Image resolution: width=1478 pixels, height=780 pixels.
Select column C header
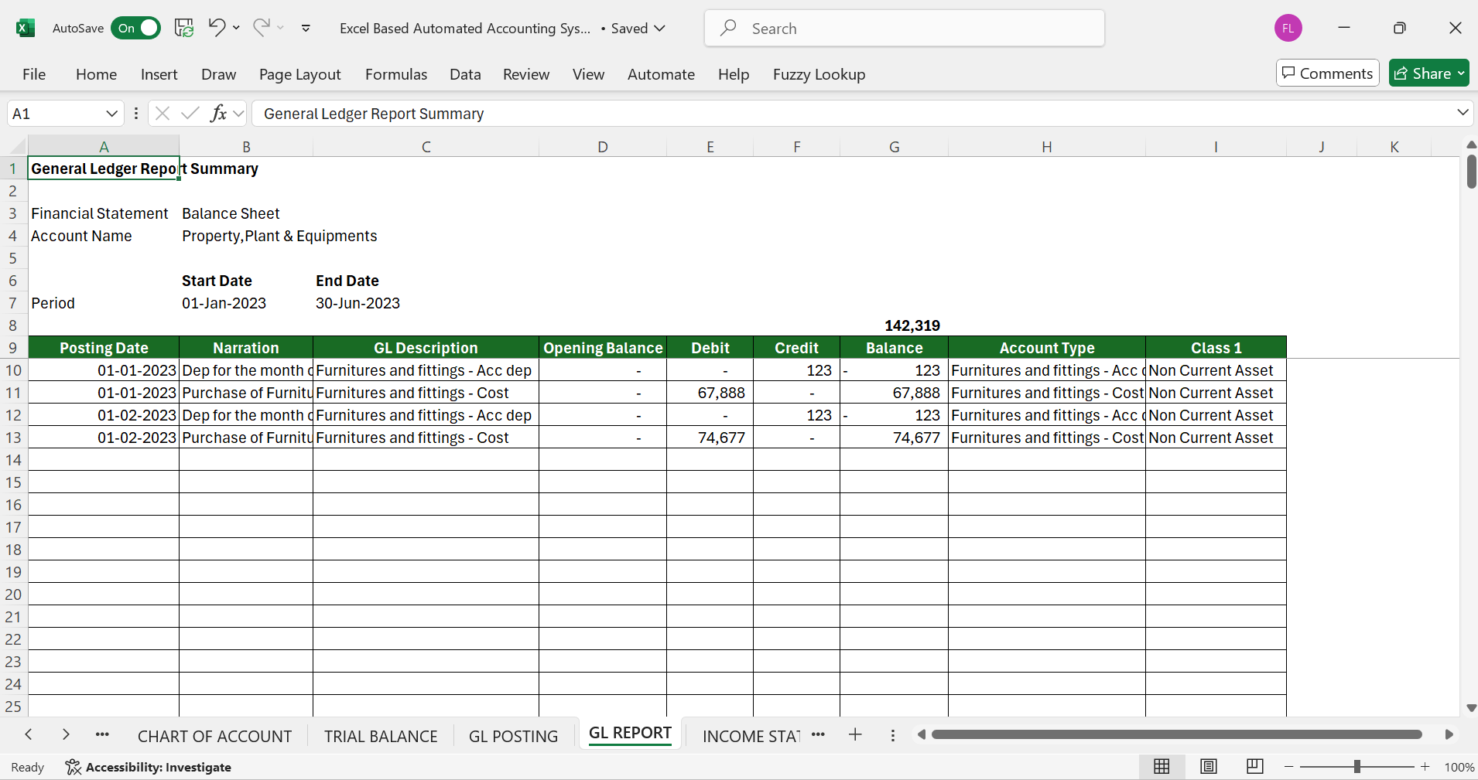pos(426,147)
